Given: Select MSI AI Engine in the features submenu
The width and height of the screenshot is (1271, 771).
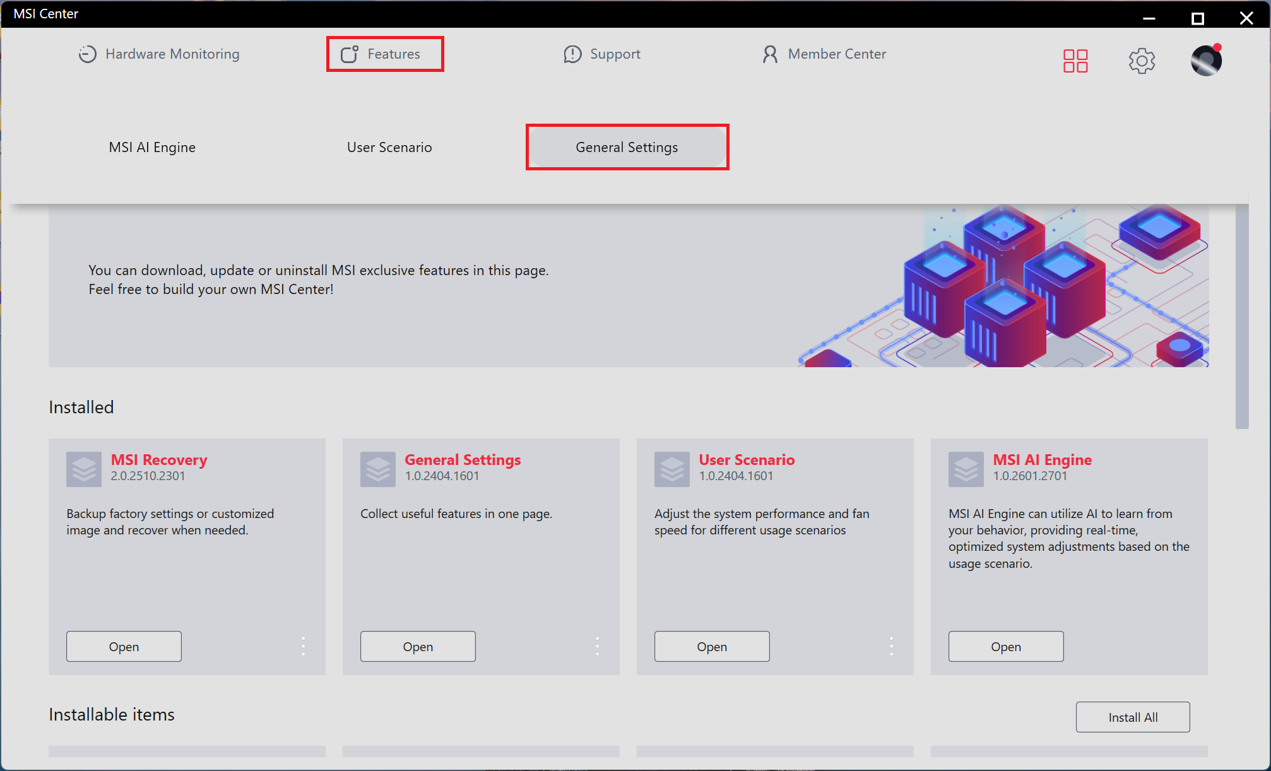Looking at the screenshot, I should 152,147.
